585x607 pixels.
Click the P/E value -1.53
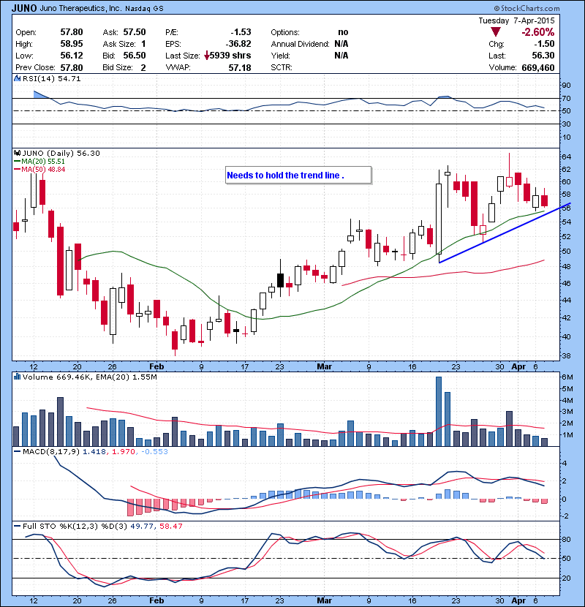(x=241, y=32)
